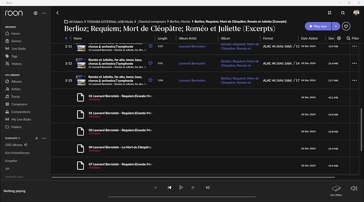
Task: Open My Live Radio in sidebar
Action: point(18,119)
